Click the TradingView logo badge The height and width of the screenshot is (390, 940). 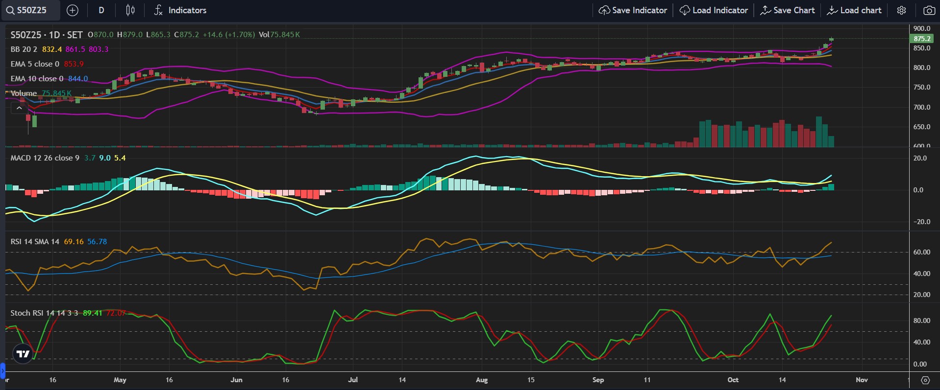(23, 353)
